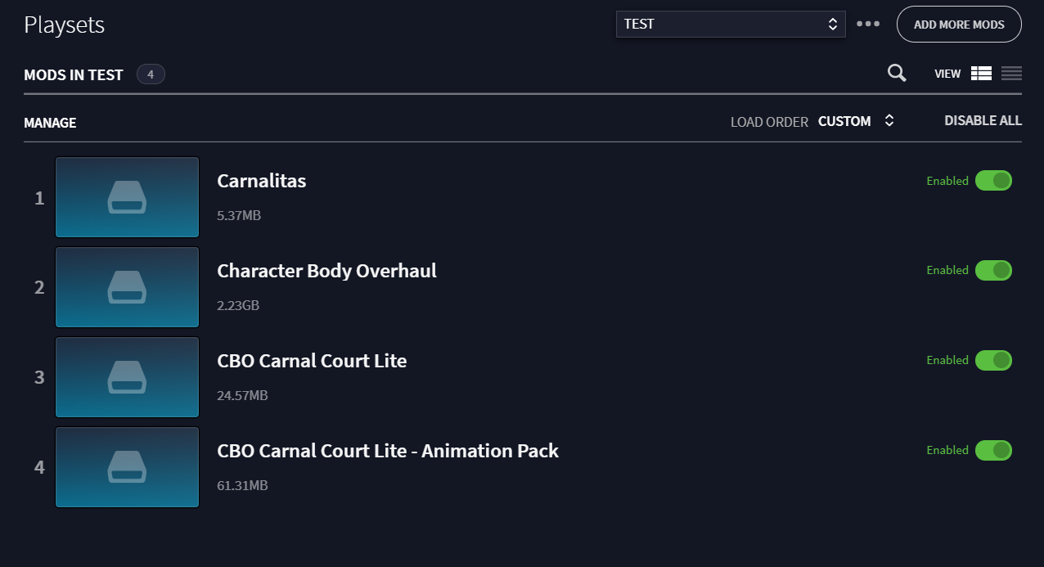Click the MANAGE label

(x=50, y=123)
